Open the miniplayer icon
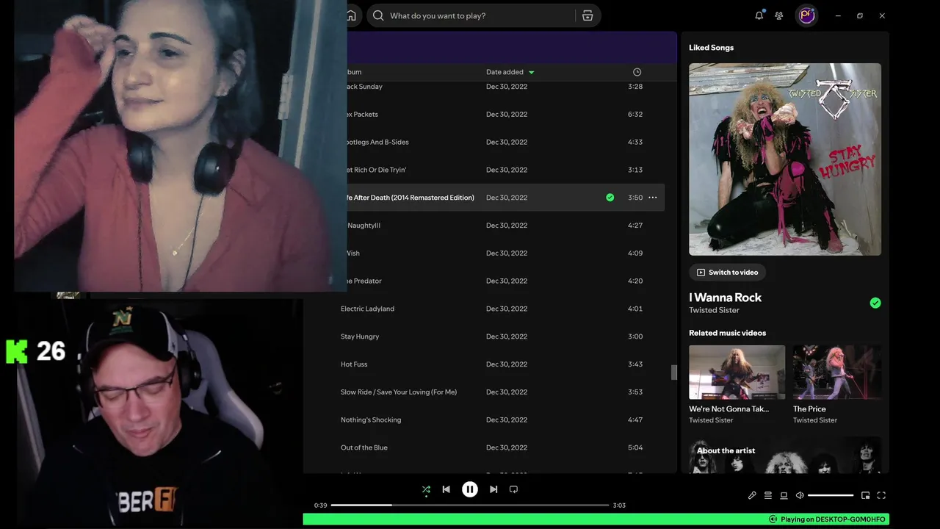 click(x=865, y=495)
